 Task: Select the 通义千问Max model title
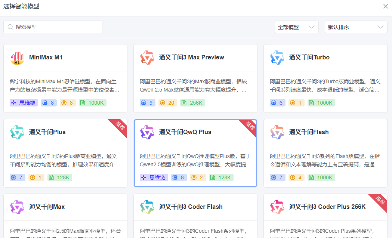tap(47, 207)
